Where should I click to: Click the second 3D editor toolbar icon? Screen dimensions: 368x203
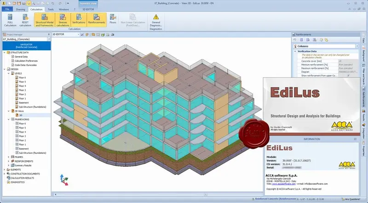click(87, 34)
